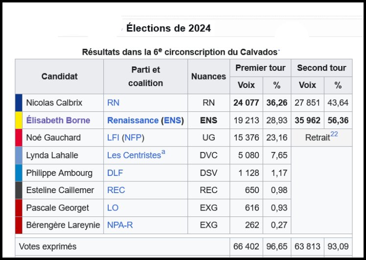366x260 pixels.
Task: Click the Les Centristes link
Action: [x=134, y=155]
